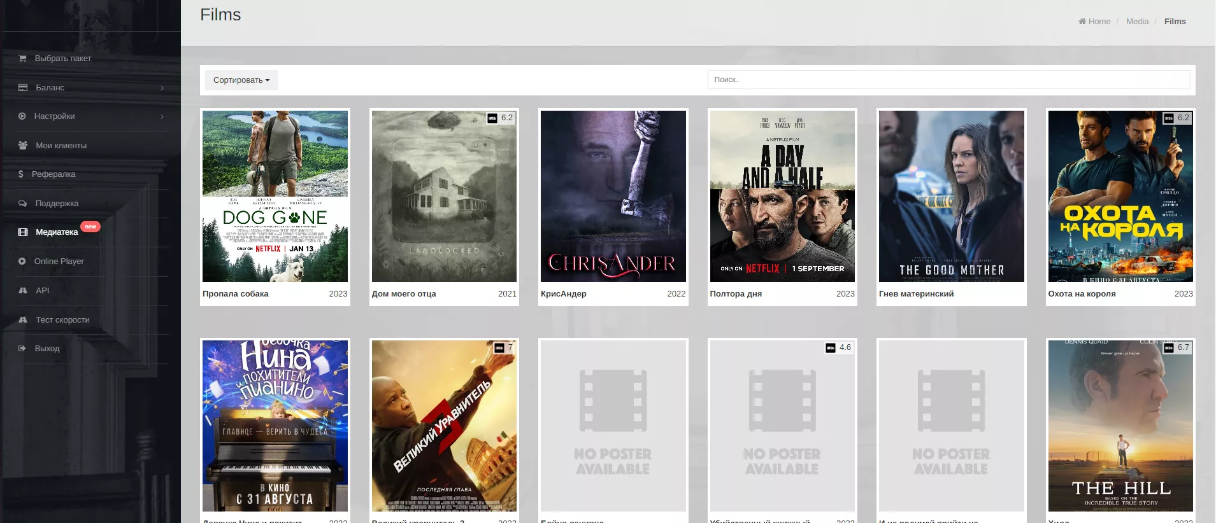Select Медиатека in the sidebar
1216x523 pixels.
pyautogui.click(x=57, y=232)
